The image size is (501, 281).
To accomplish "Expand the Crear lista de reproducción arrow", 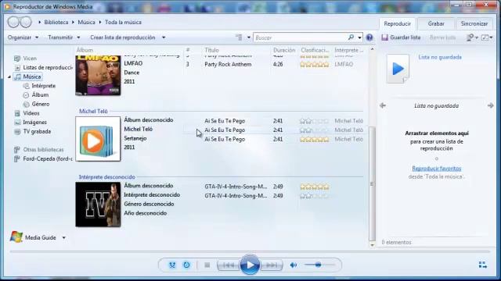I will point(164,37).
